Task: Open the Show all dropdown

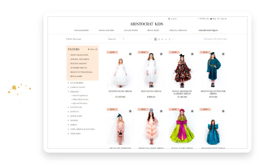Action: click(116, 39)
